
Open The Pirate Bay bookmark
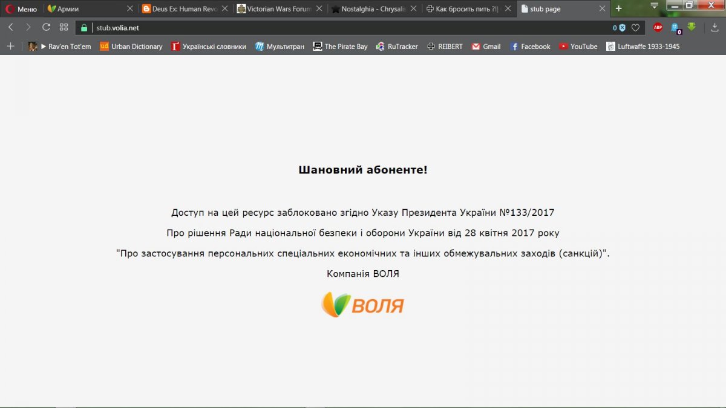point(340,47)
